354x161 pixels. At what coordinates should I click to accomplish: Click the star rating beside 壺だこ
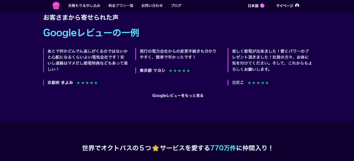tap(258, 83)
